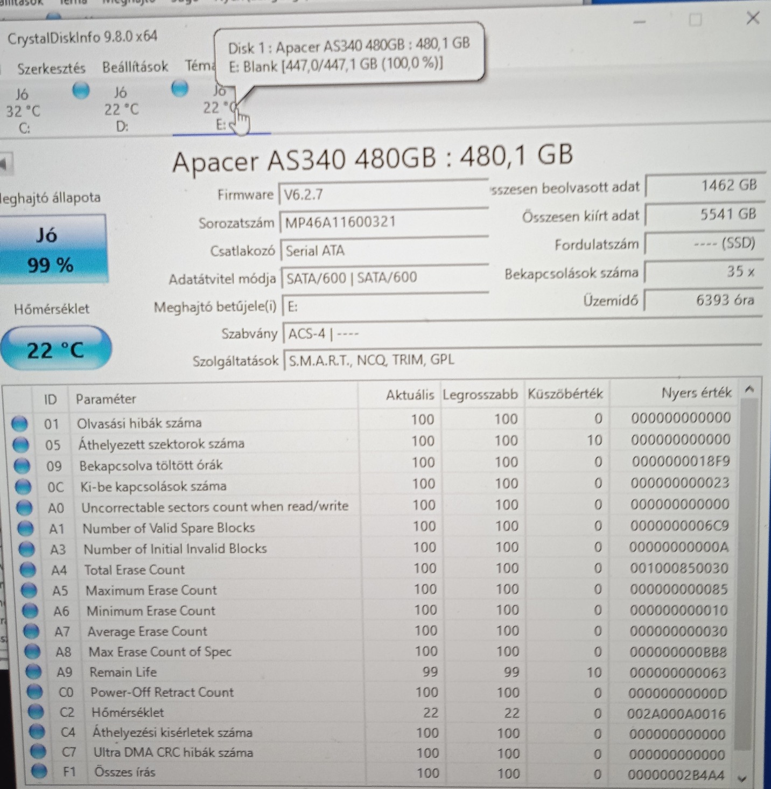
Task: Select the E: drive tab
Action: (221, 108)
